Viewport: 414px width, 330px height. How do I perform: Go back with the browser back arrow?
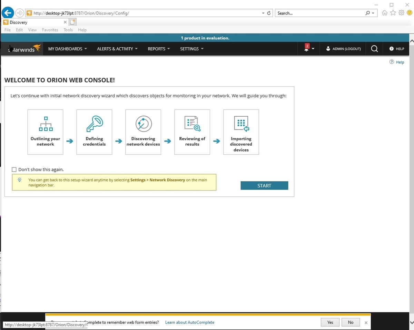8,13
